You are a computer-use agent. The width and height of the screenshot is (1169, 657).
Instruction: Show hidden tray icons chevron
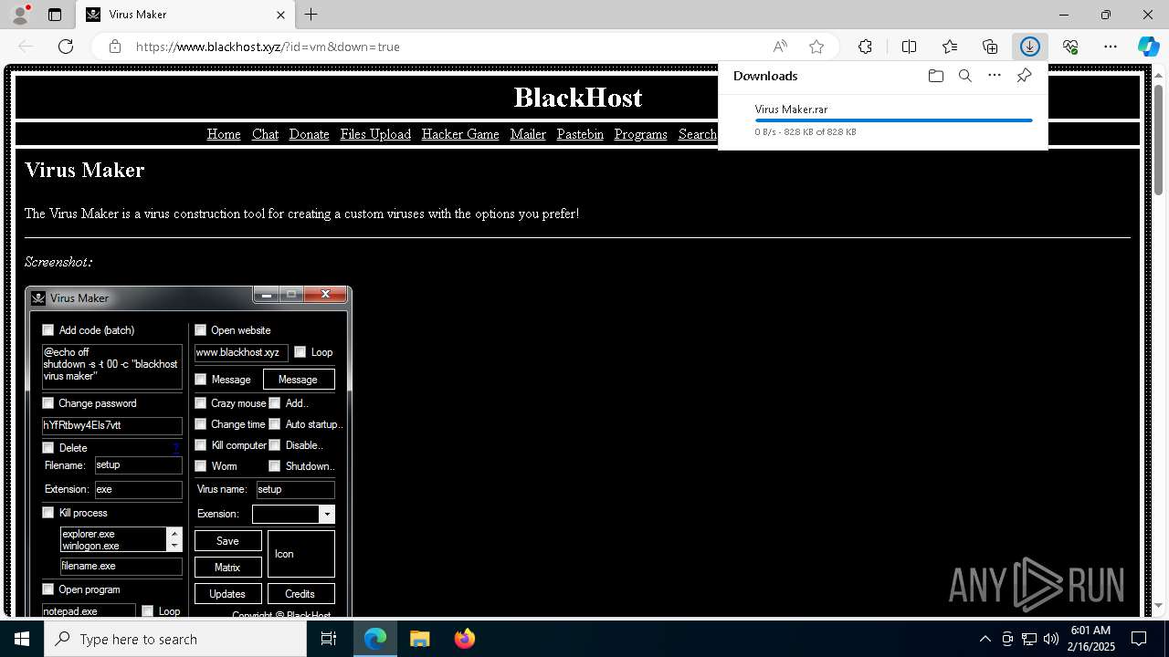(x=985, y=639)
